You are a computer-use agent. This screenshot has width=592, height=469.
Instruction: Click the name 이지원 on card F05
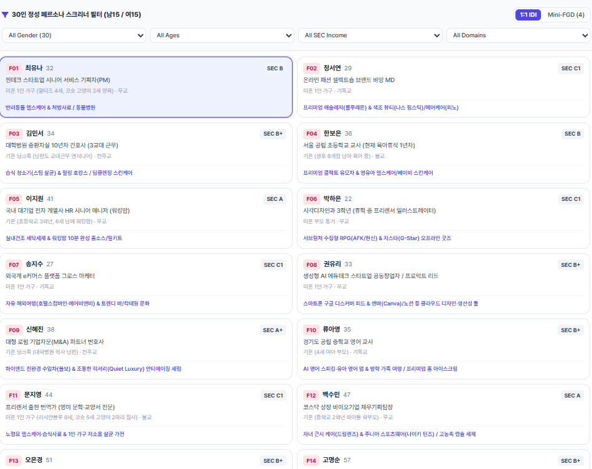pos(35,198)
